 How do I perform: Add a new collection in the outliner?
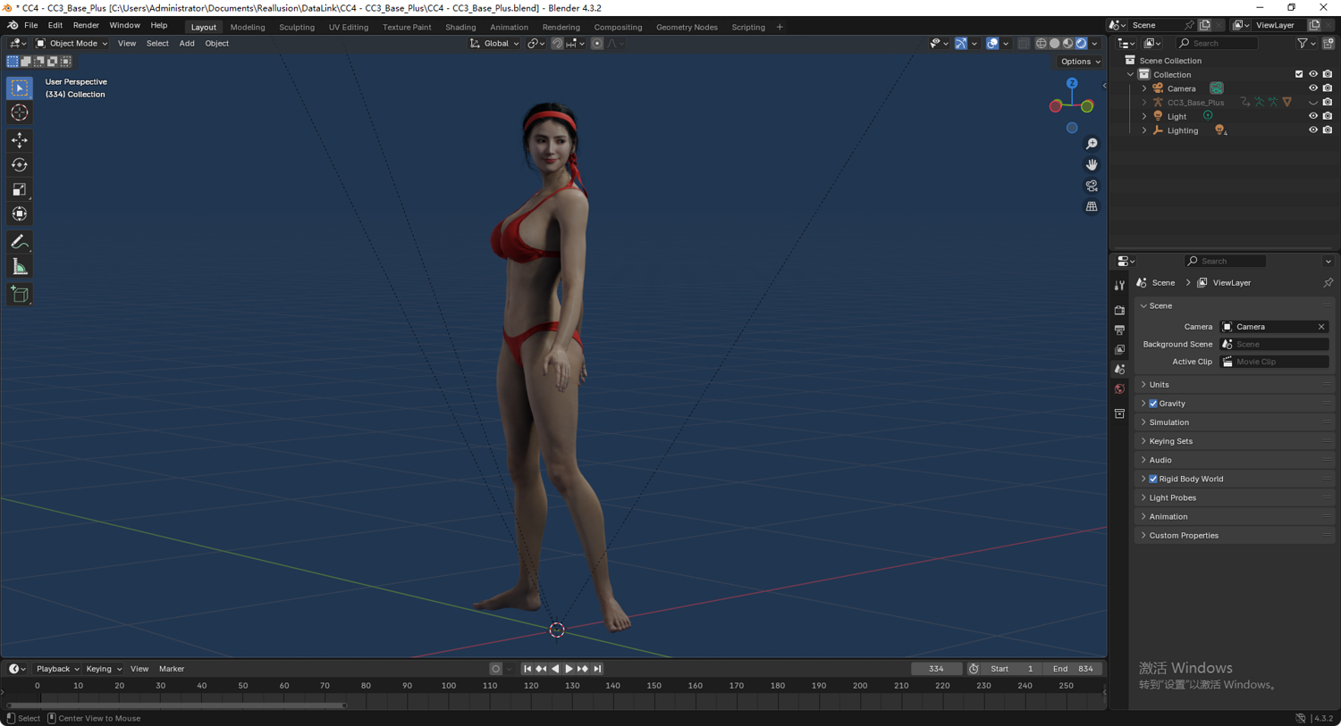1328,43
